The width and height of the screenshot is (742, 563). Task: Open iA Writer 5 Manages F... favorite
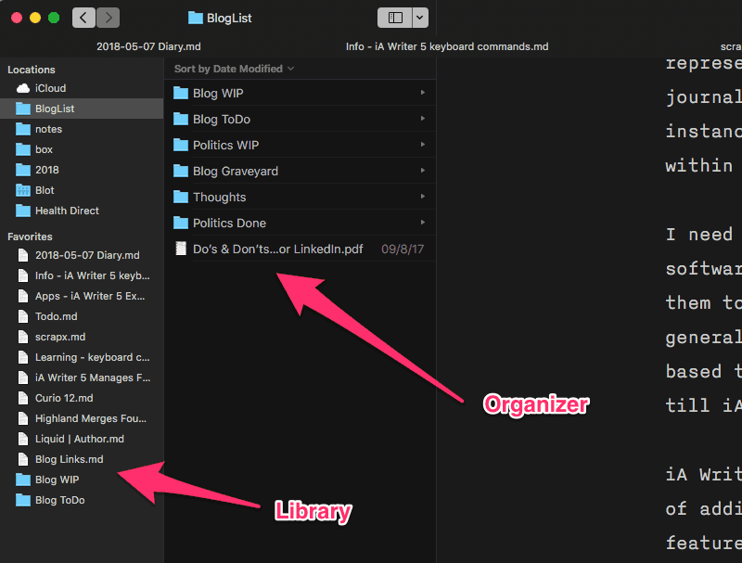(82, 377)
